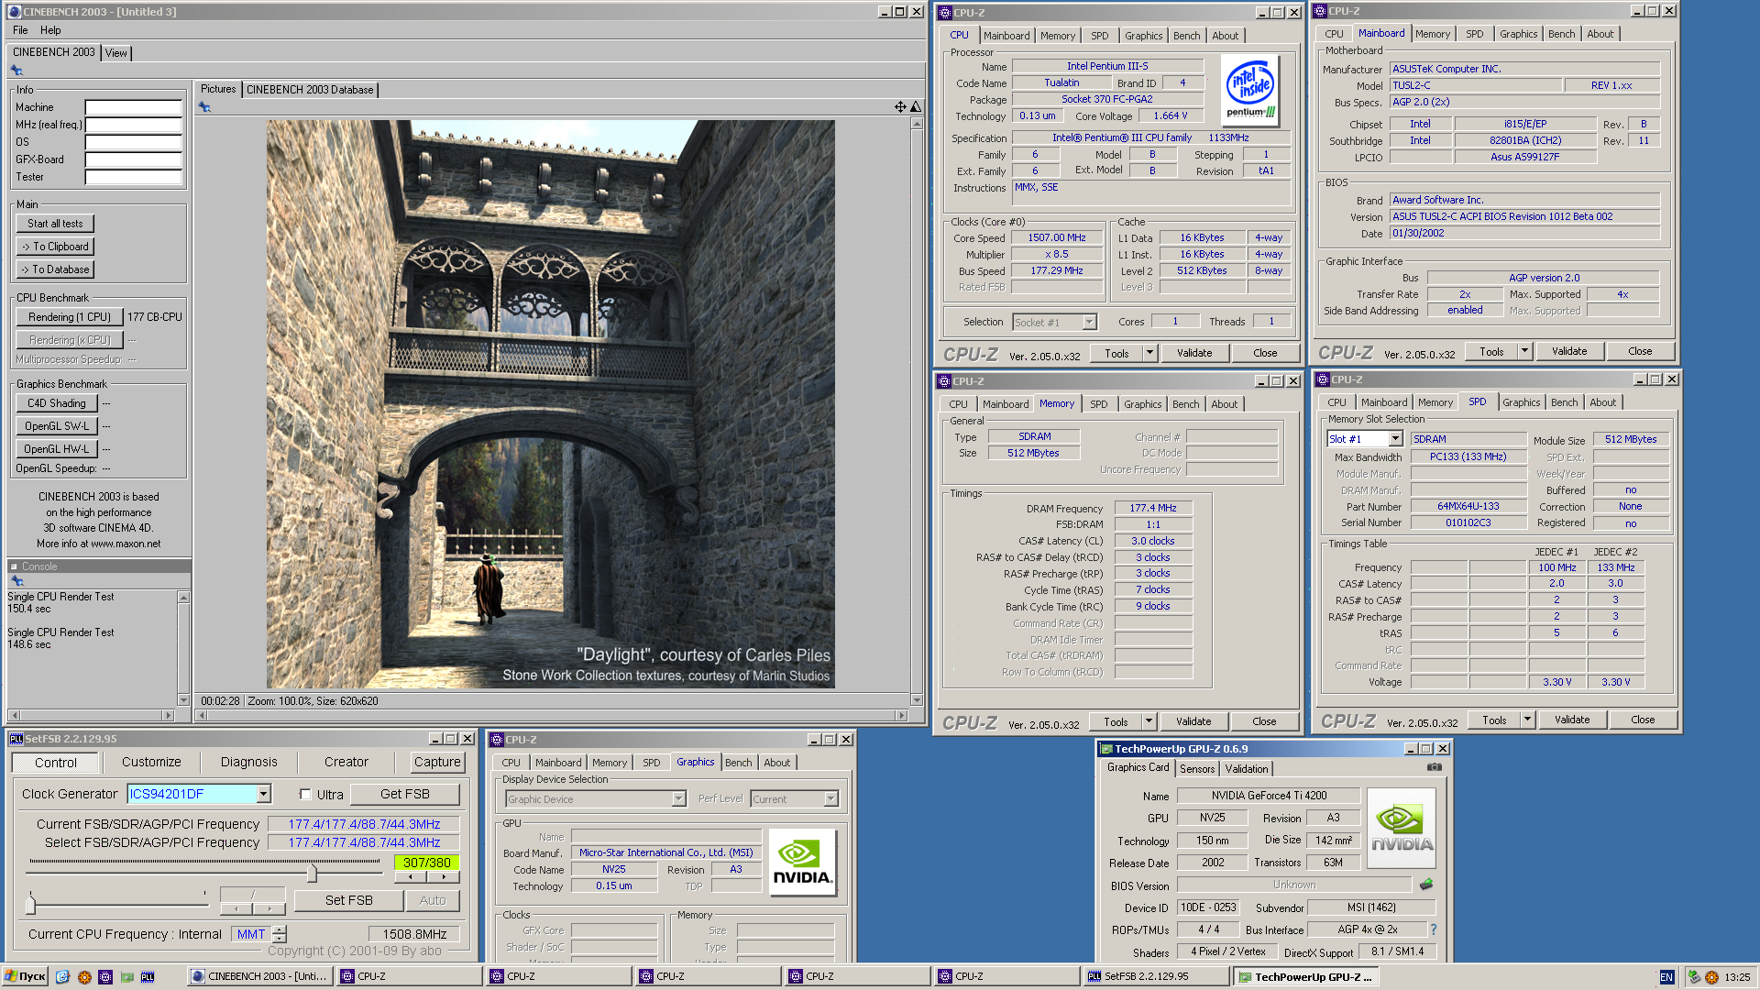Image resolution: width=1760 pixels, height=990 pixels.
Task: Click the GPU-Z screenshot camera icon
Action: click(1435, 767)
